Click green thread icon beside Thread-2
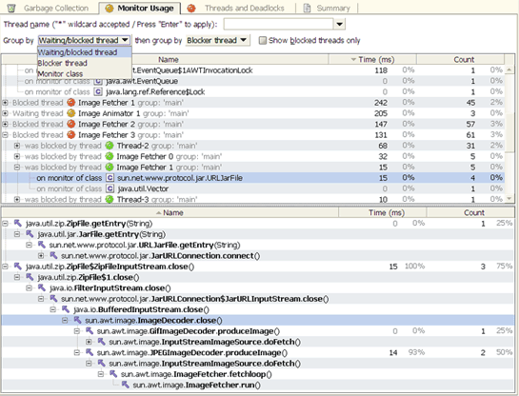Screen dimensions: 519x396 (x=110, y=146)
